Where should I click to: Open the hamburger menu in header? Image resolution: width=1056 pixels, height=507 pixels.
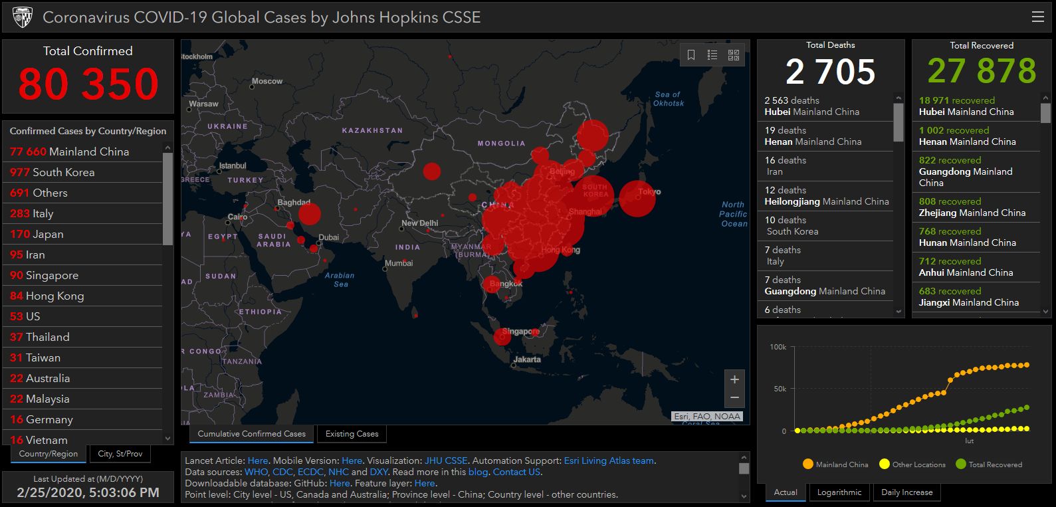point(1037,17)
